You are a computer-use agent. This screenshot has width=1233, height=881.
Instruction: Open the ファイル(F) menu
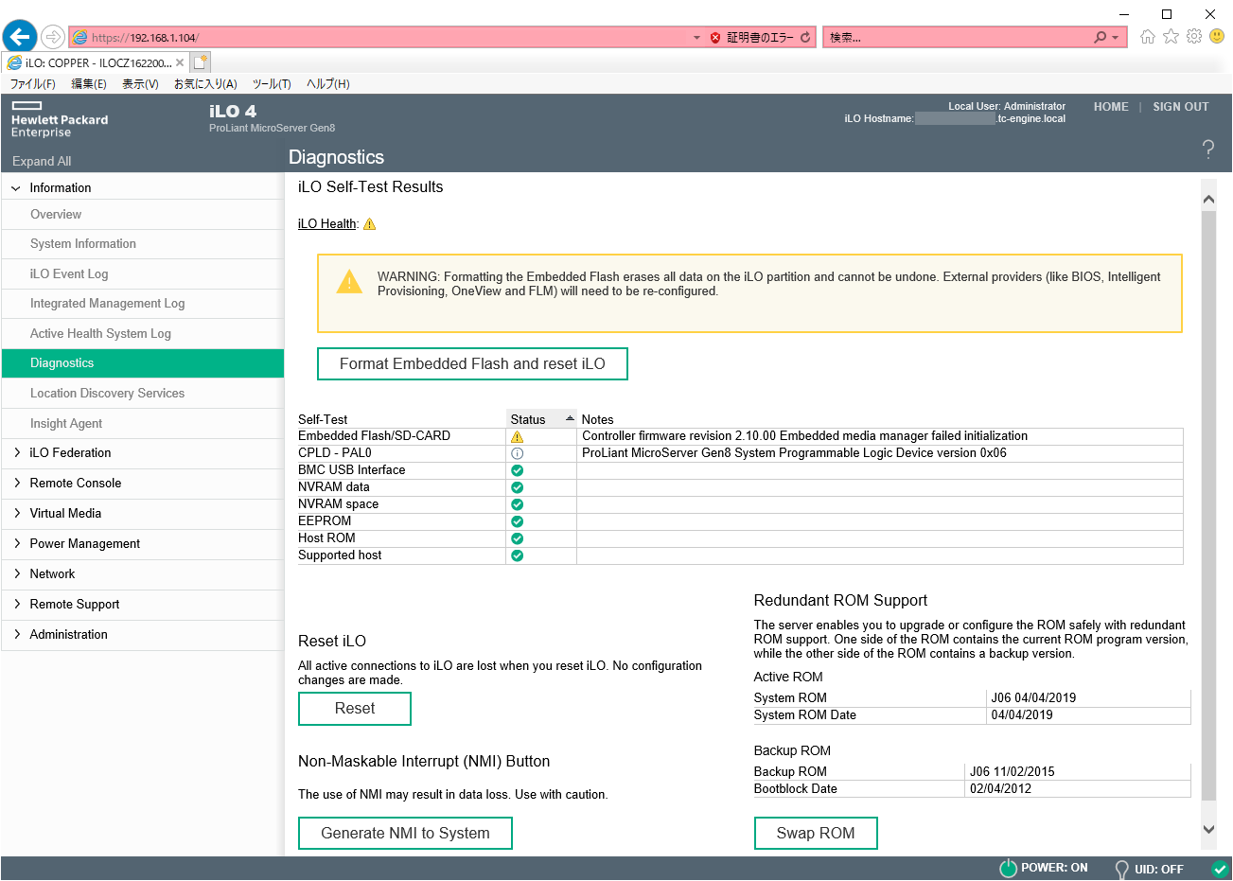click(33, 84)
